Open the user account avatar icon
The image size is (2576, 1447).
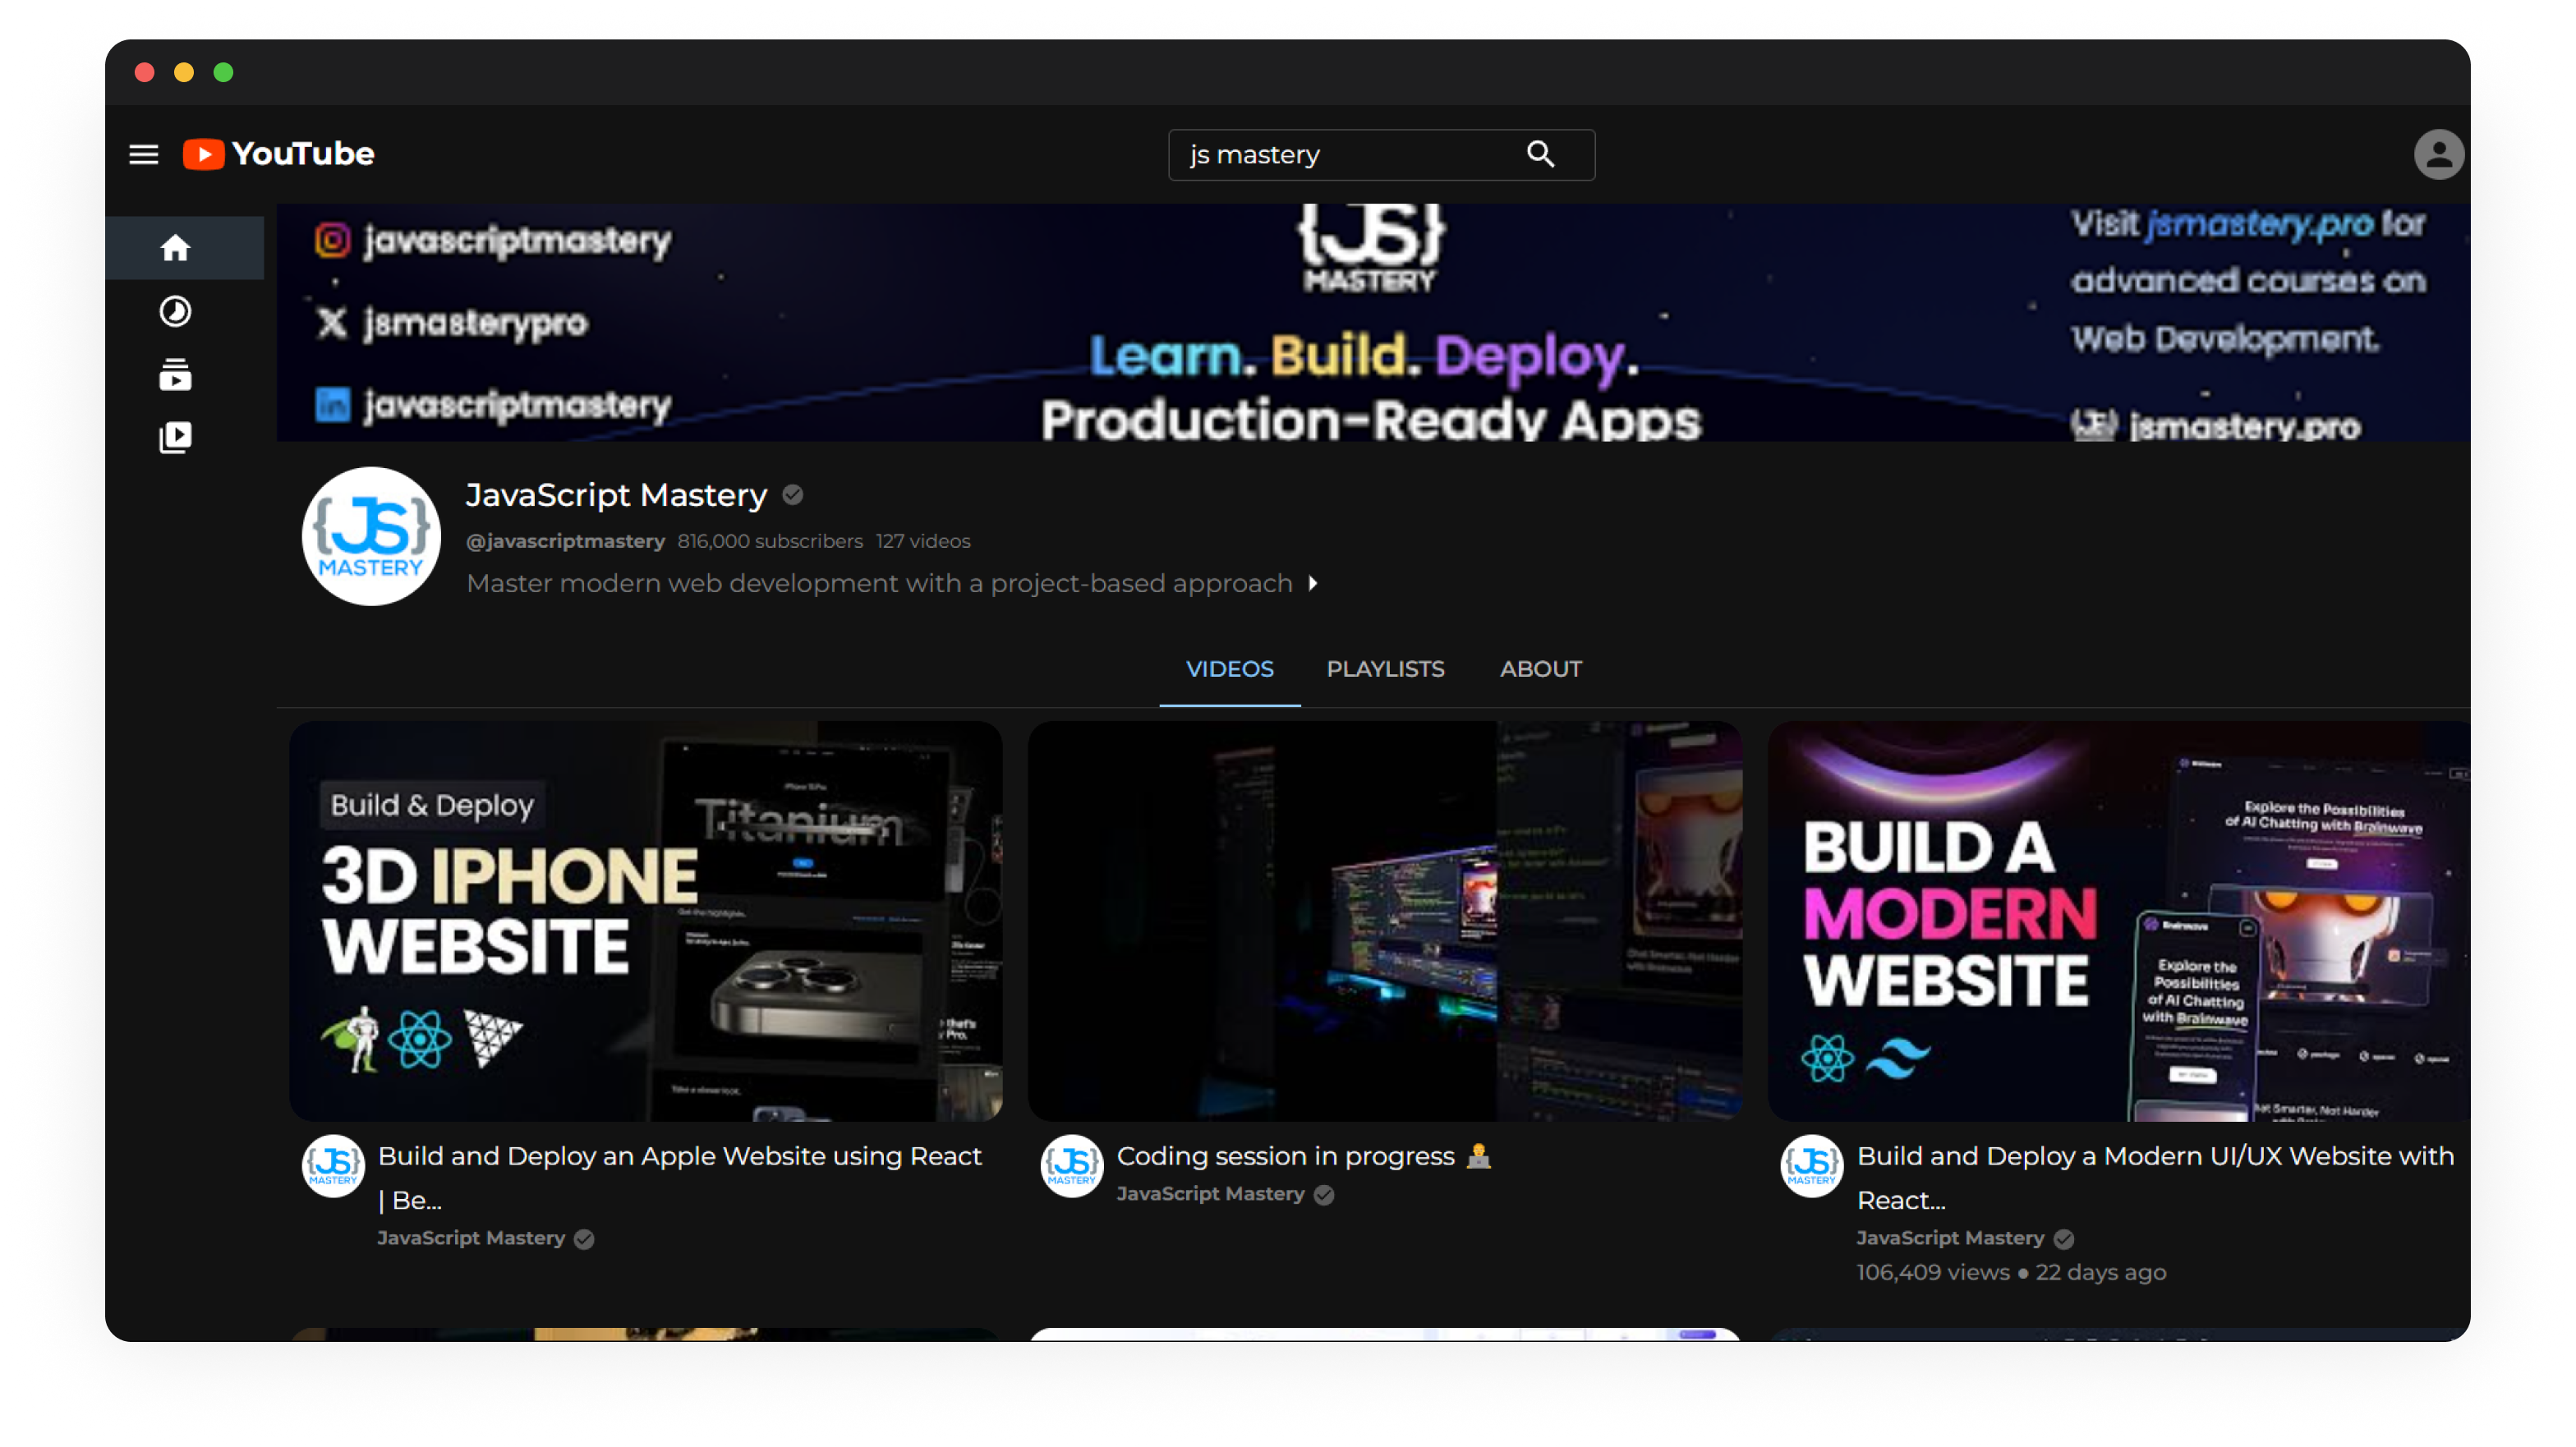[x=2437, y=154]
